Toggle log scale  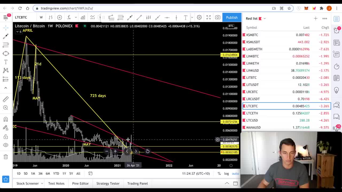[x=226, y=174]
